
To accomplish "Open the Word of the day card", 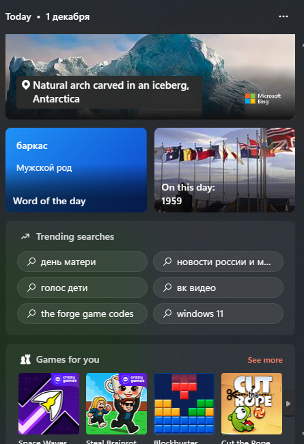I will [x=77, y=170].
